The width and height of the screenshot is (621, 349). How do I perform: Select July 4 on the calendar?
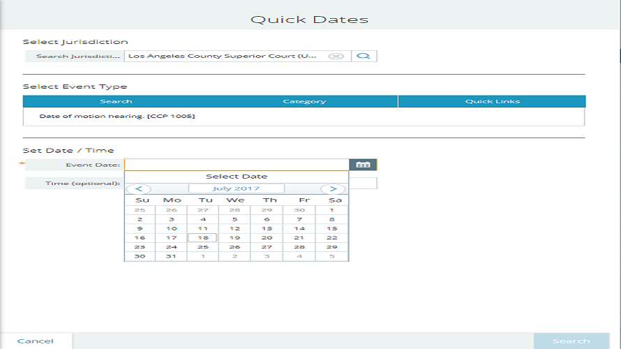(x=203, y=219)
